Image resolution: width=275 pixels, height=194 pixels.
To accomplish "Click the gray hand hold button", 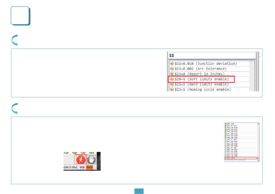I will point(91,160).
